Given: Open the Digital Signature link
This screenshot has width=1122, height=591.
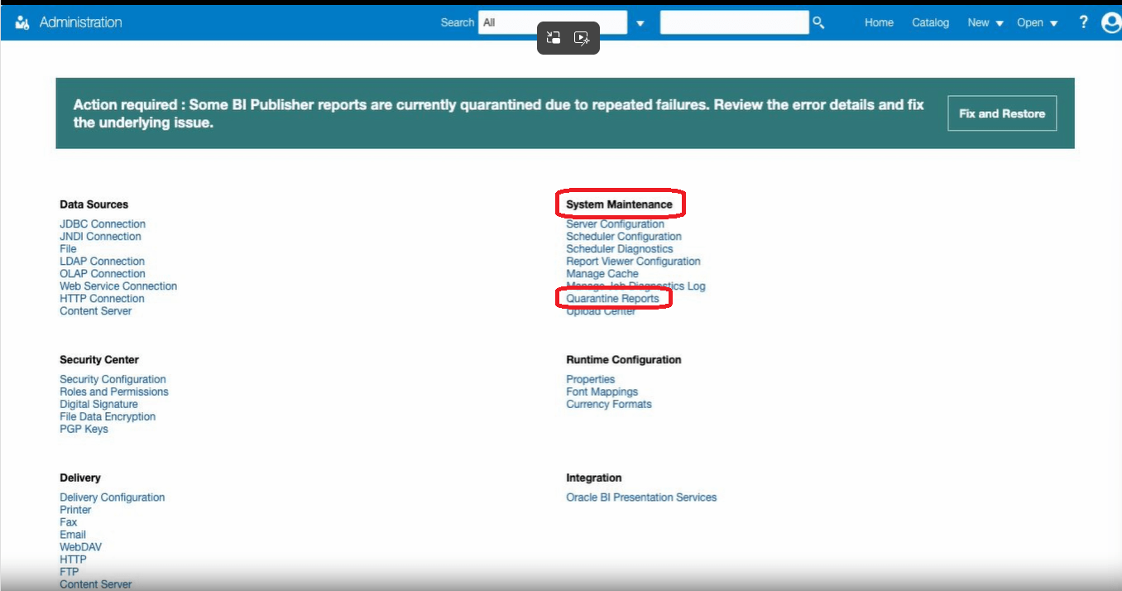Looking at the screenshot, I should 98,404.
